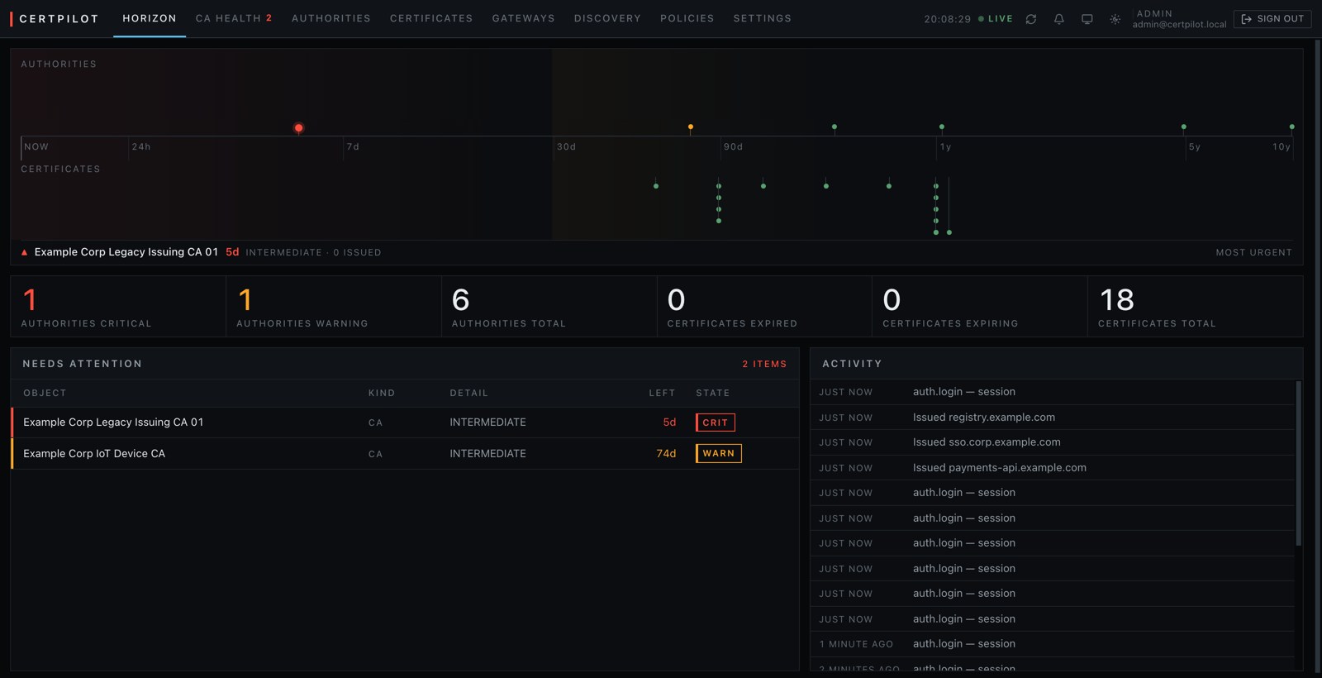Screen dimensions: 1322x678
Task: Click activity entry Issued sso.corp.example.com
Action: point(1053,442)
